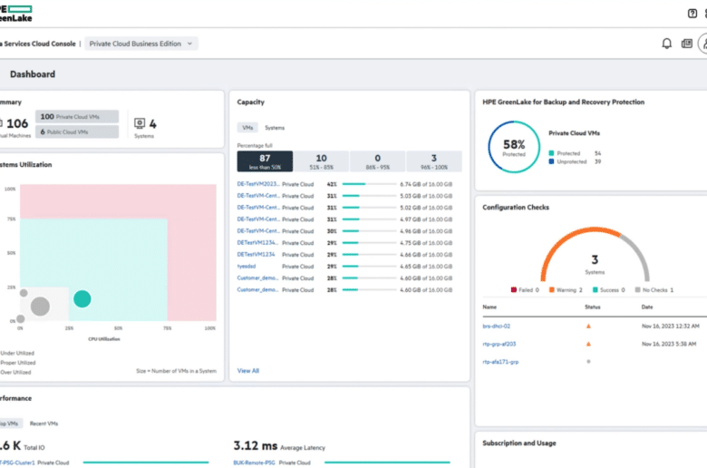This screenshot has width=707, height=468.
Task: Open the notifications bell
Action: (x=666, y=44)
